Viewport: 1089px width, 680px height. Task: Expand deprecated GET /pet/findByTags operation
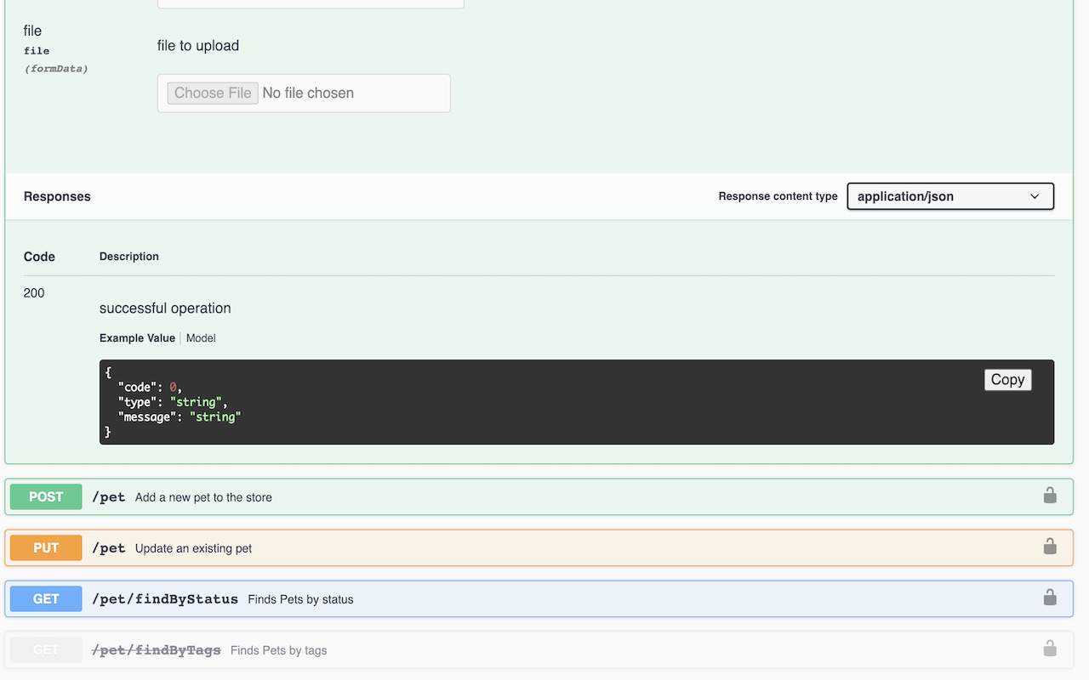[539, 650]
